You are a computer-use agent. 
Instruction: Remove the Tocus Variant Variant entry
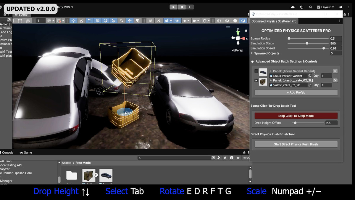(335, 71)
